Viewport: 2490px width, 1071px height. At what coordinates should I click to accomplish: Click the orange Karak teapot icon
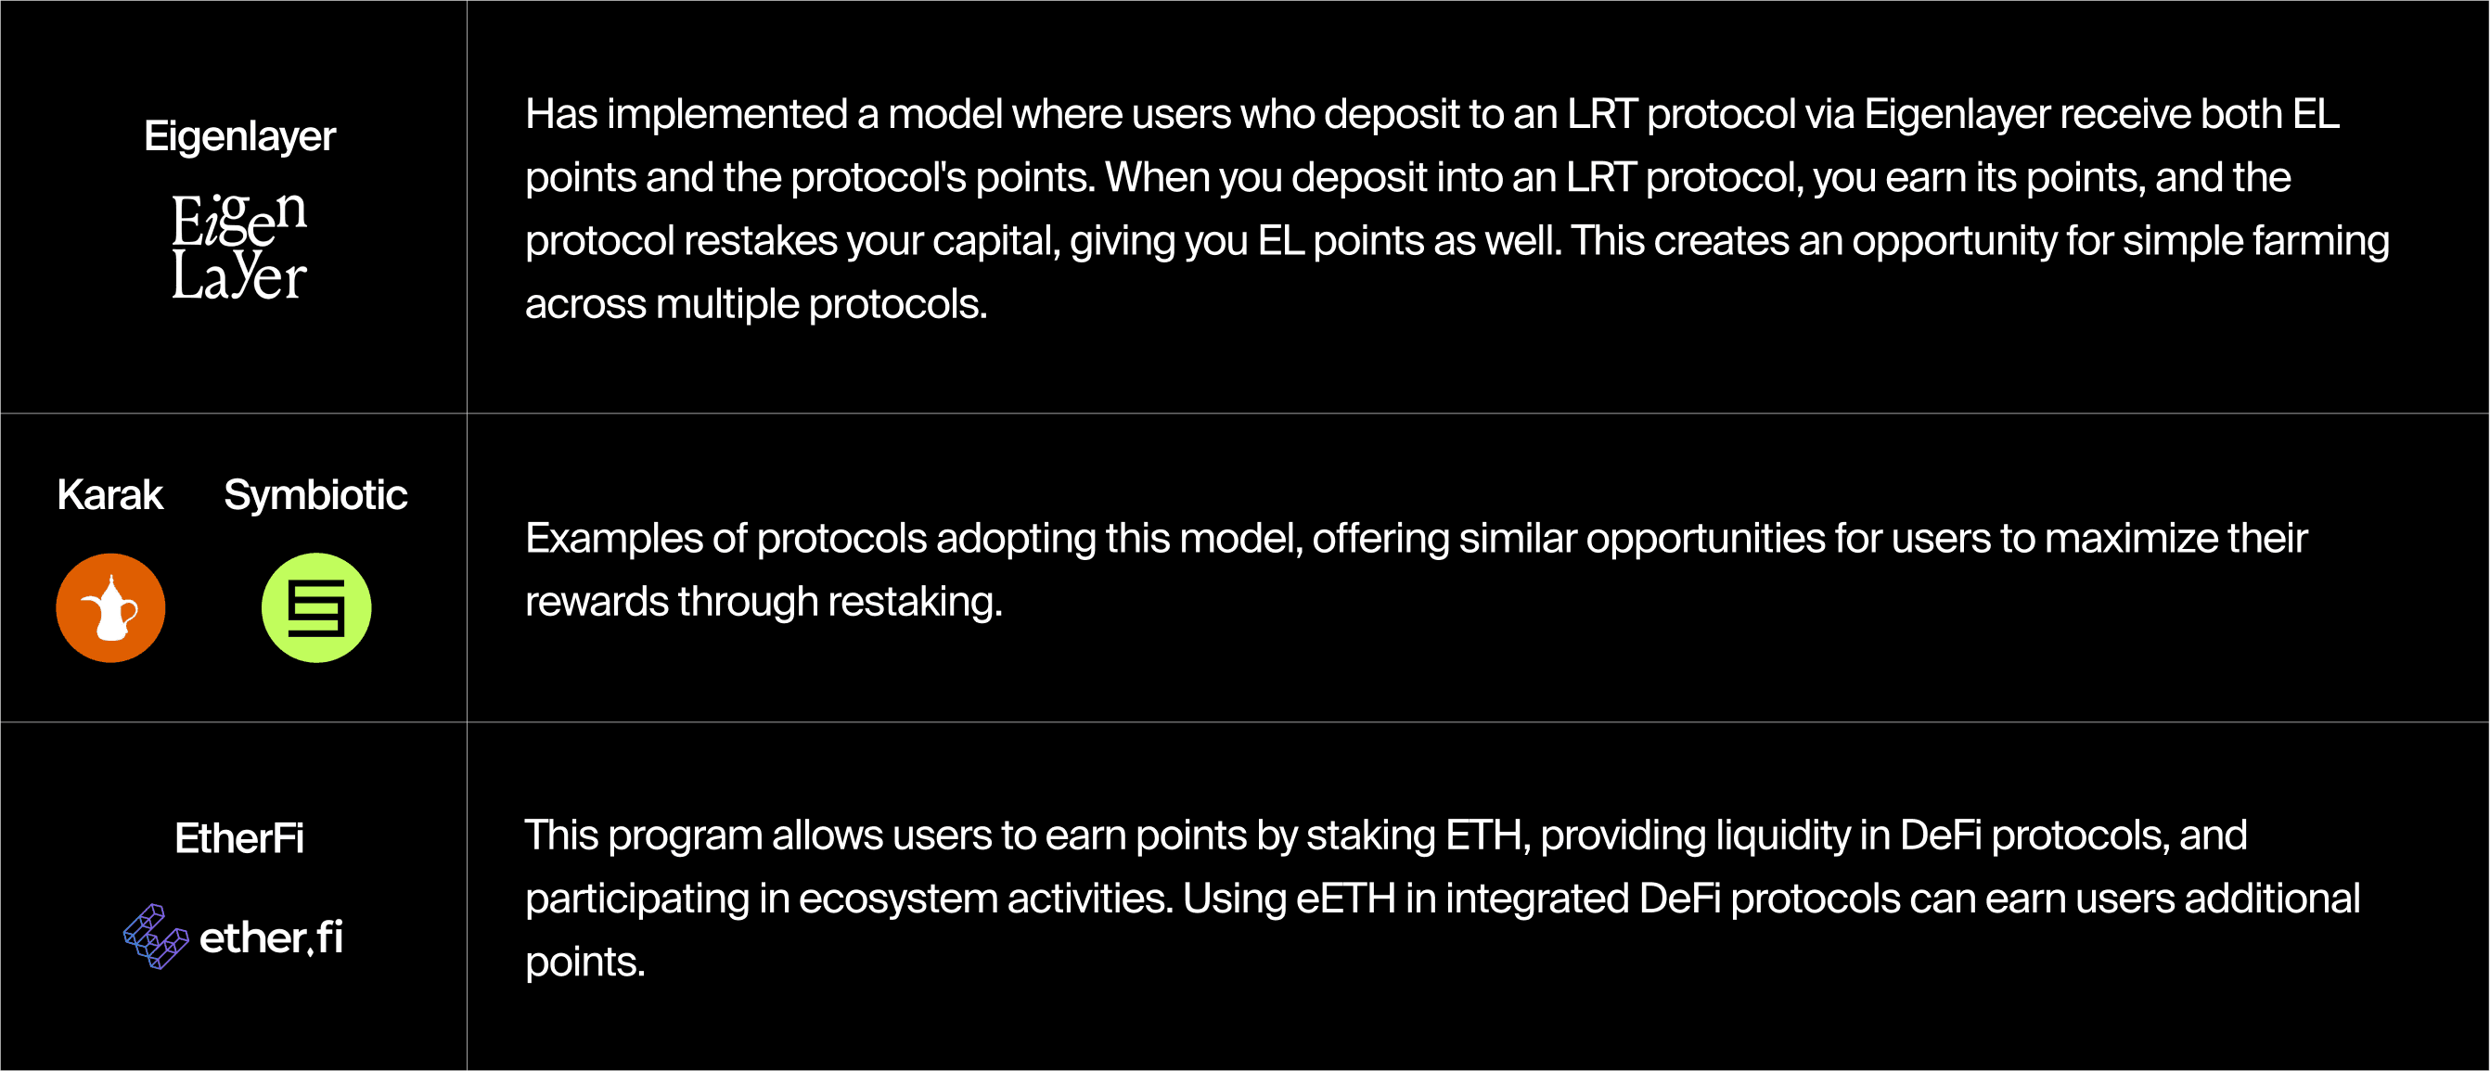(x=110, y=607)
